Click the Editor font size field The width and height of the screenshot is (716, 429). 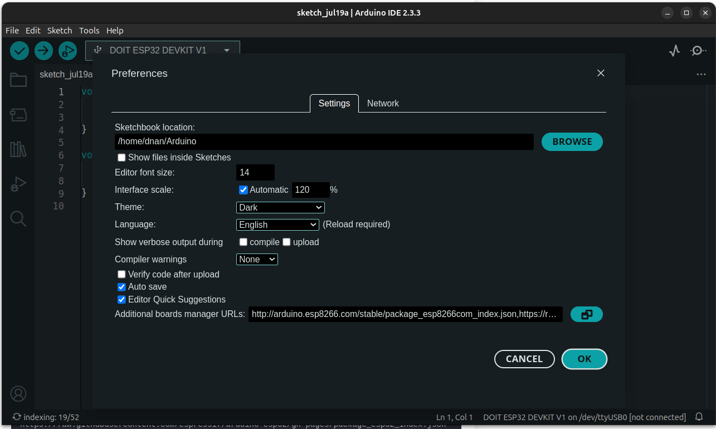click(x=255, y=173)
